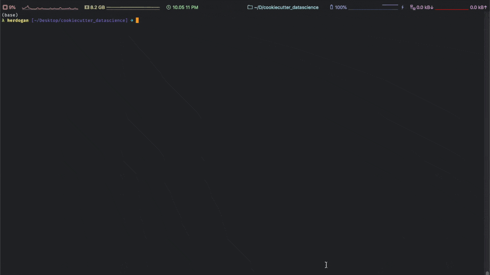The image size is (490, 275).
Task: Click the 8.2 GB memory value
Action: coord(98,7)
